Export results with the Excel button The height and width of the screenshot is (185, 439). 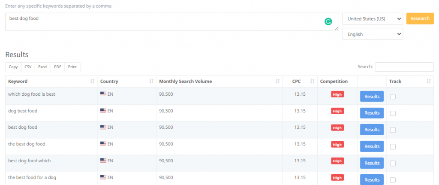coord(42,67)
